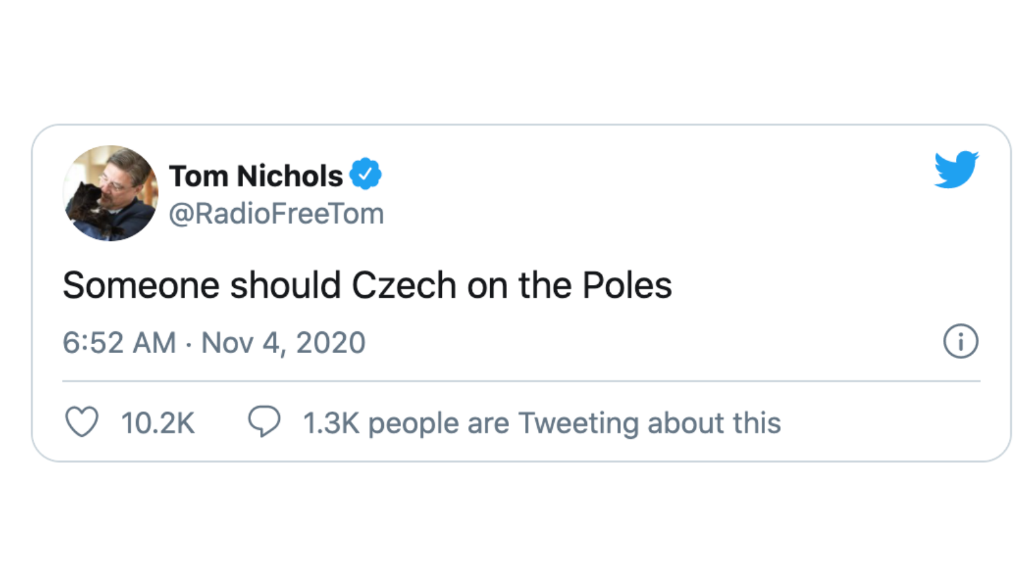The height and width of the screenshot is (580, 1032).
Task: Click the Twitter bird logo
Action: [x=957, y=169]
